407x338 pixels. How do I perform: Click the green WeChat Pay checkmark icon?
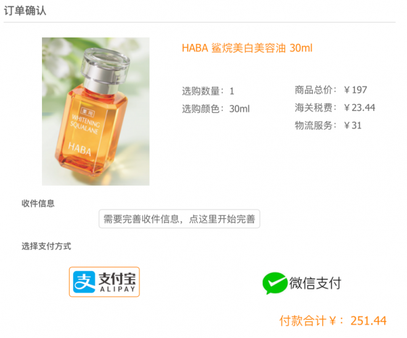pos(274,283)
